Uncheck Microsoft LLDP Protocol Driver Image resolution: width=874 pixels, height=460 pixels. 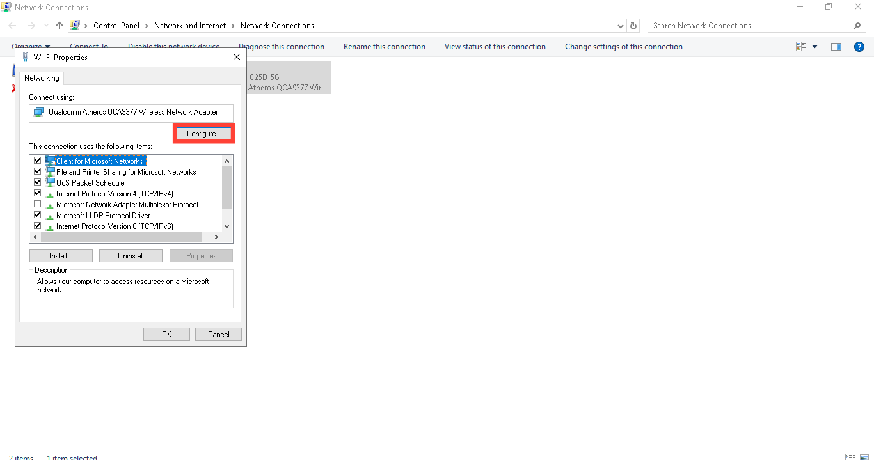38,215
